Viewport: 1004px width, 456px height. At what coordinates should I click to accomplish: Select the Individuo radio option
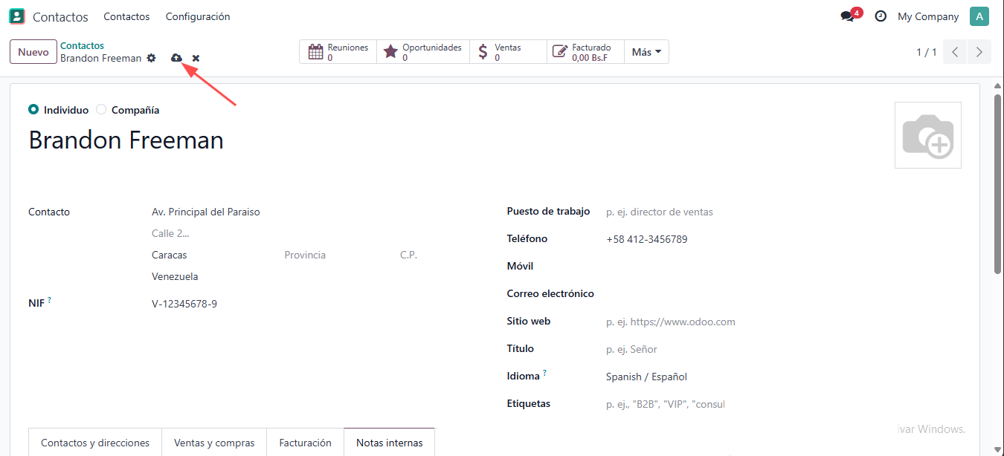tap(33, 110)
